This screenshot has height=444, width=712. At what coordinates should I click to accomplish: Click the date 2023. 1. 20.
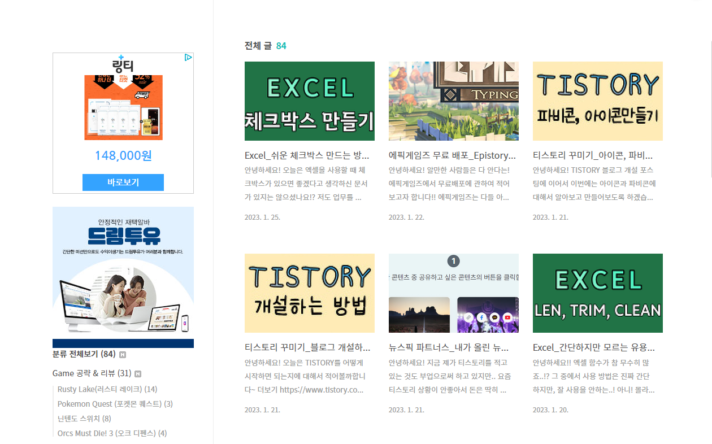pyautogui.click(x=550, y=410)
